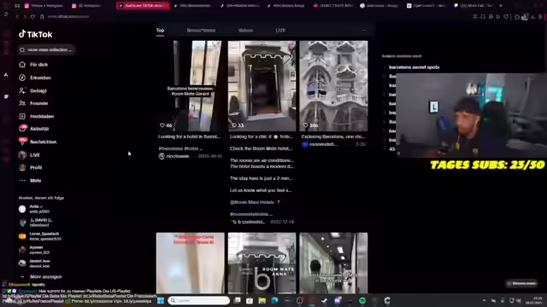This screenshot has height=307, width=547.
Task: Select the Videos results tab
Action: tap(245, 31)
